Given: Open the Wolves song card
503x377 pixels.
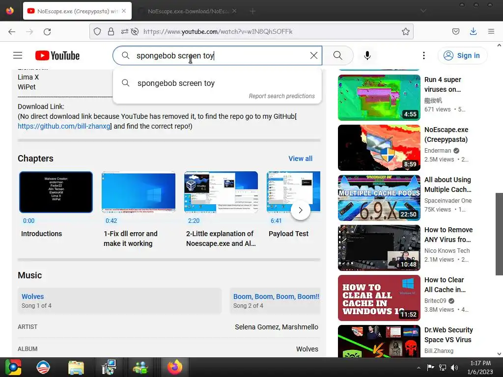Looking at the screenshot, I should pyautogui.click(x=119, y=301).
